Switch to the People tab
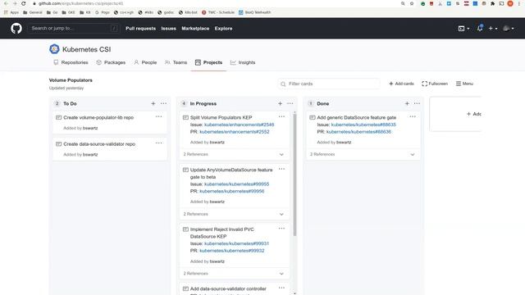This screenshot has width=525, height=295. pos(145,62)
